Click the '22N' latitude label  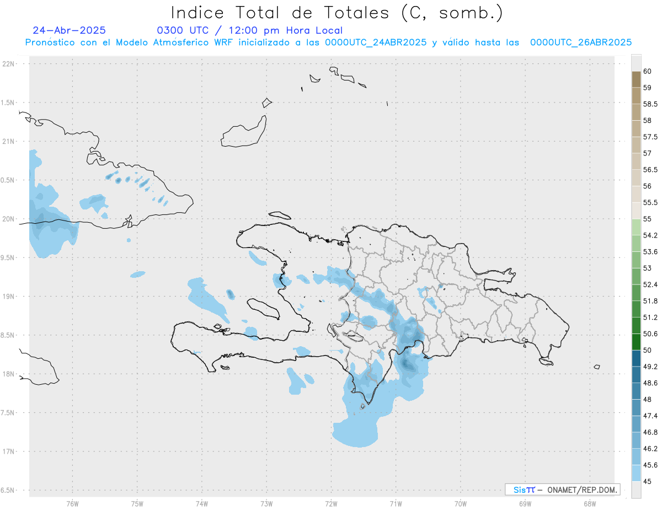(x=9, y=63)
